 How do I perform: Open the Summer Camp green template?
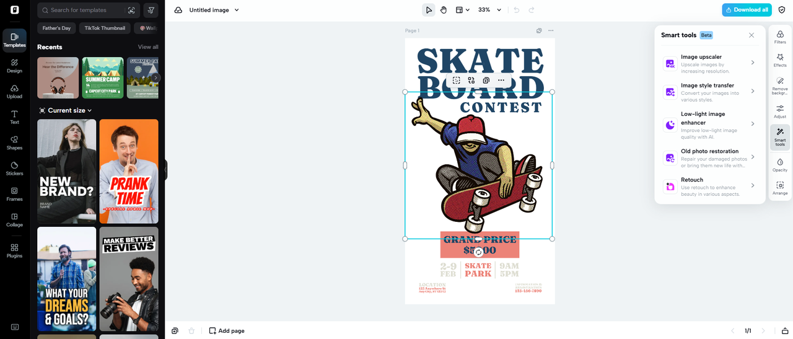tap(103, 77)
